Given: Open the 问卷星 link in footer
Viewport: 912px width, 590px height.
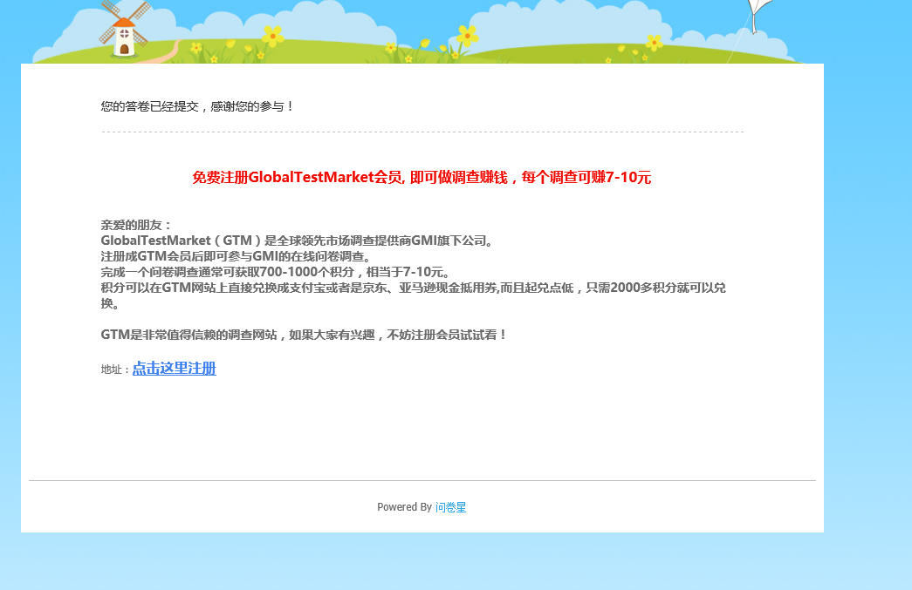Looking at the screenshot, I should tap(451, 507).
